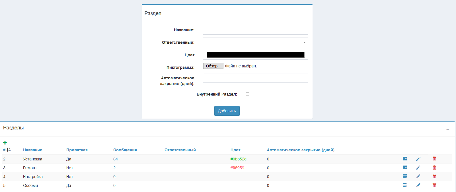Open the 64 messages link for Установка
456x192 pixels.
(116, 159)
